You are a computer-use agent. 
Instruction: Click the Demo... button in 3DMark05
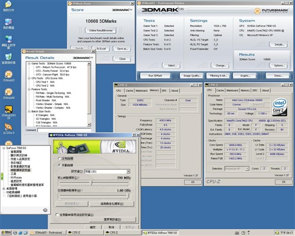278,76
